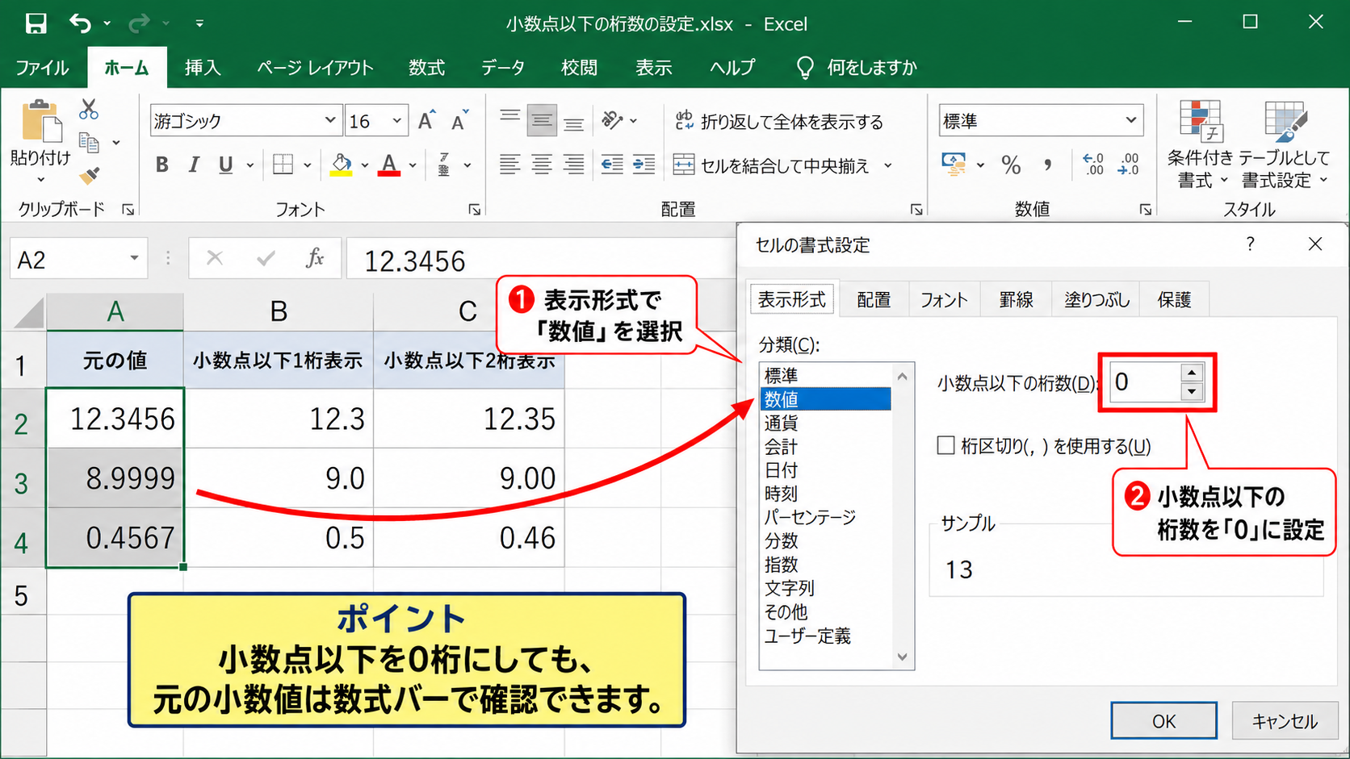
Task: Expand fill color dropdown arrow
Action: click(x=365, y=165)
